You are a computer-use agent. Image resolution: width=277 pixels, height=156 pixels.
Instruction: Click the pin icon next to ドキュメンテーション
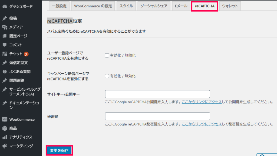tap(5, 103)
